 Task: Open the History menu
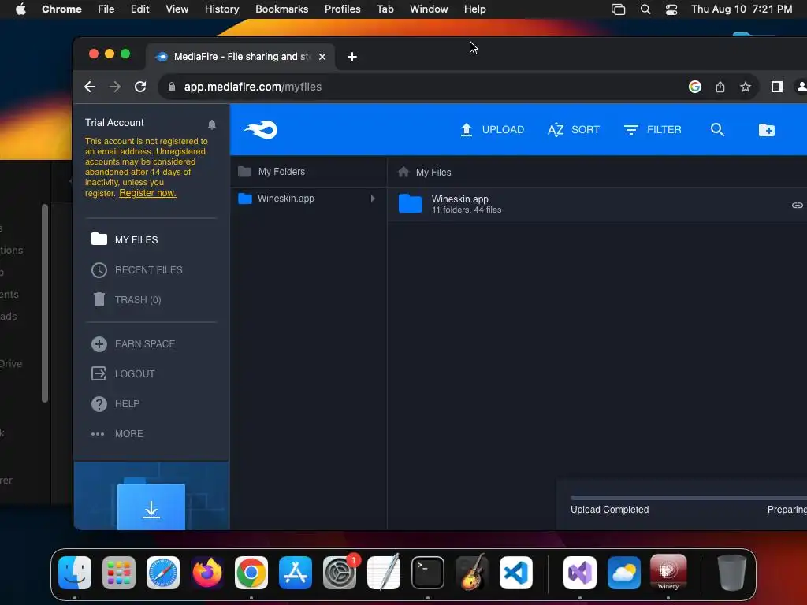click(221, 9)
